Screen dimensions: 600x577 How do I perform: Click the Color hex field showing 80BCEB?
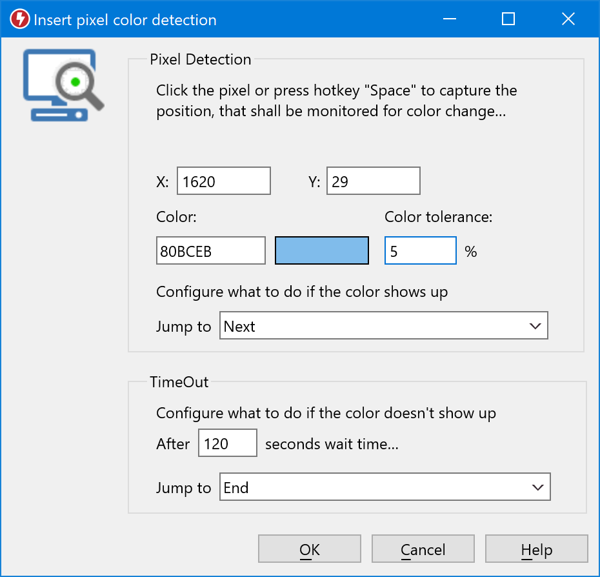coord(210,250)
